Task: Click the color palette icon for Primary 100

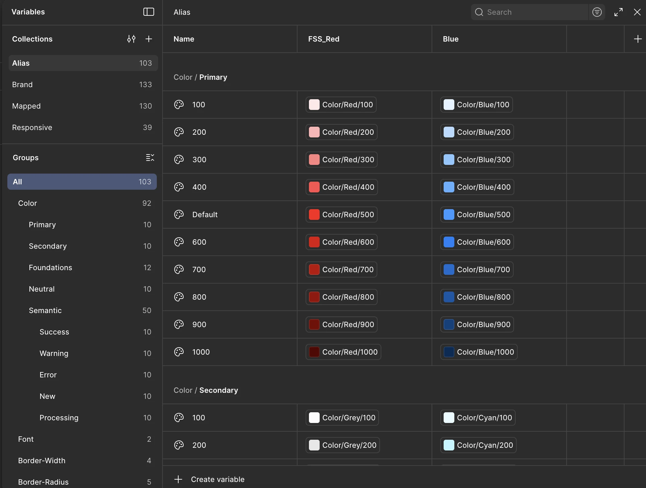Action: click(x=179, y=105)
